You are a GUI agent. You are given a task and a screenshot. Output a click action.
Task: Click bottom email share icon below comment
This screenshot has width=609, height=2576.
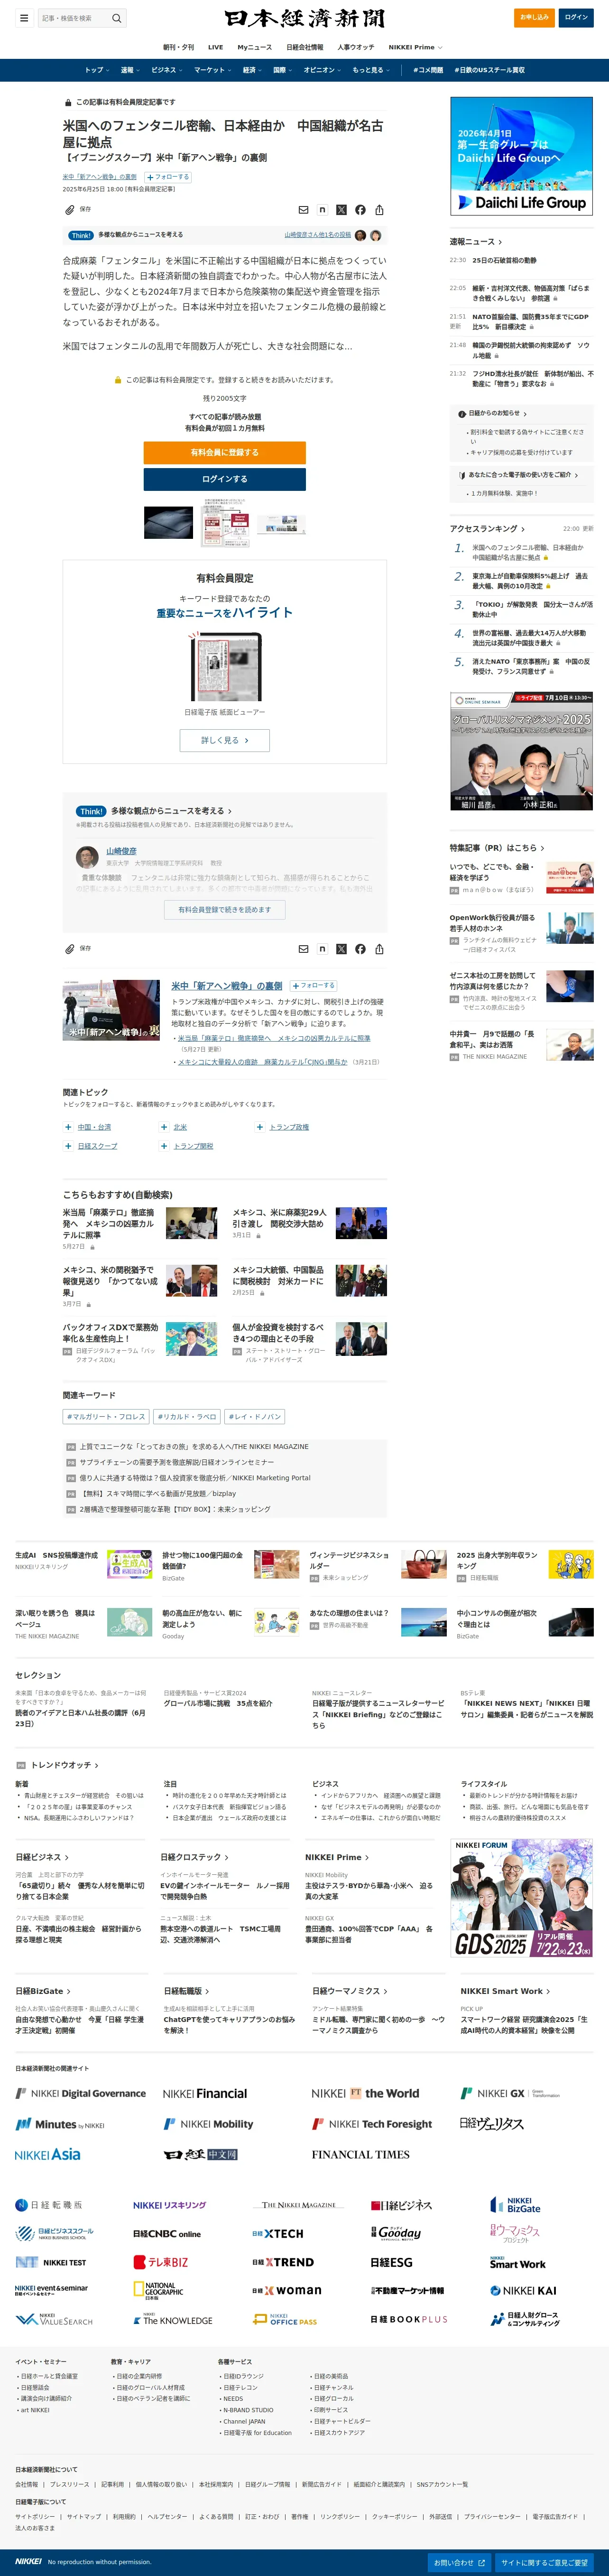tap(304, 949)
